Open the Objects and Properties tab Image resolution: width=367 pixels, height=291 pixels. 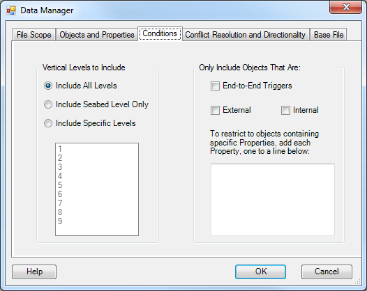point(97,35)
